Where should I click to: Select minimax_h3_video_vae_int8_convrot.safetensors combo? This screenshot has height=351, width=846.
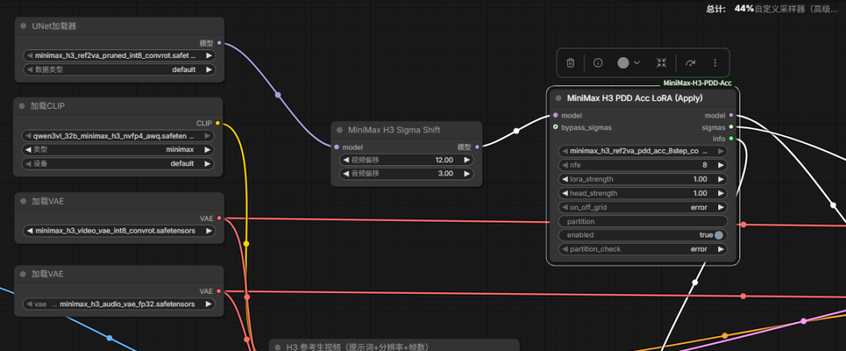click(119, 230)
